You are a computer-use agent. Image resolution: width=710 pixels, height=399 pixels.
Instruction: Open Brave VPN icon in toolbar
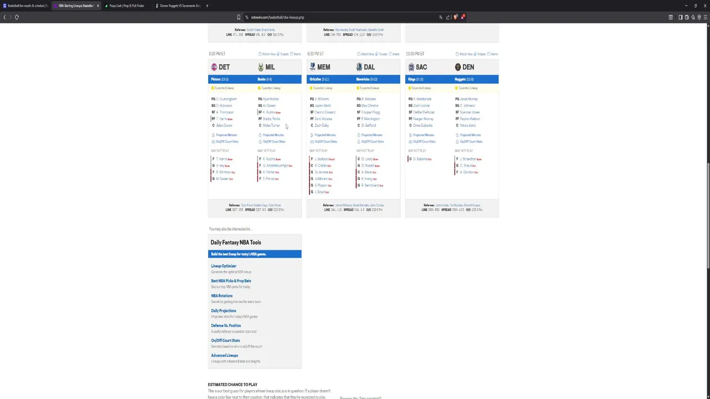click(x=699, y=17)
